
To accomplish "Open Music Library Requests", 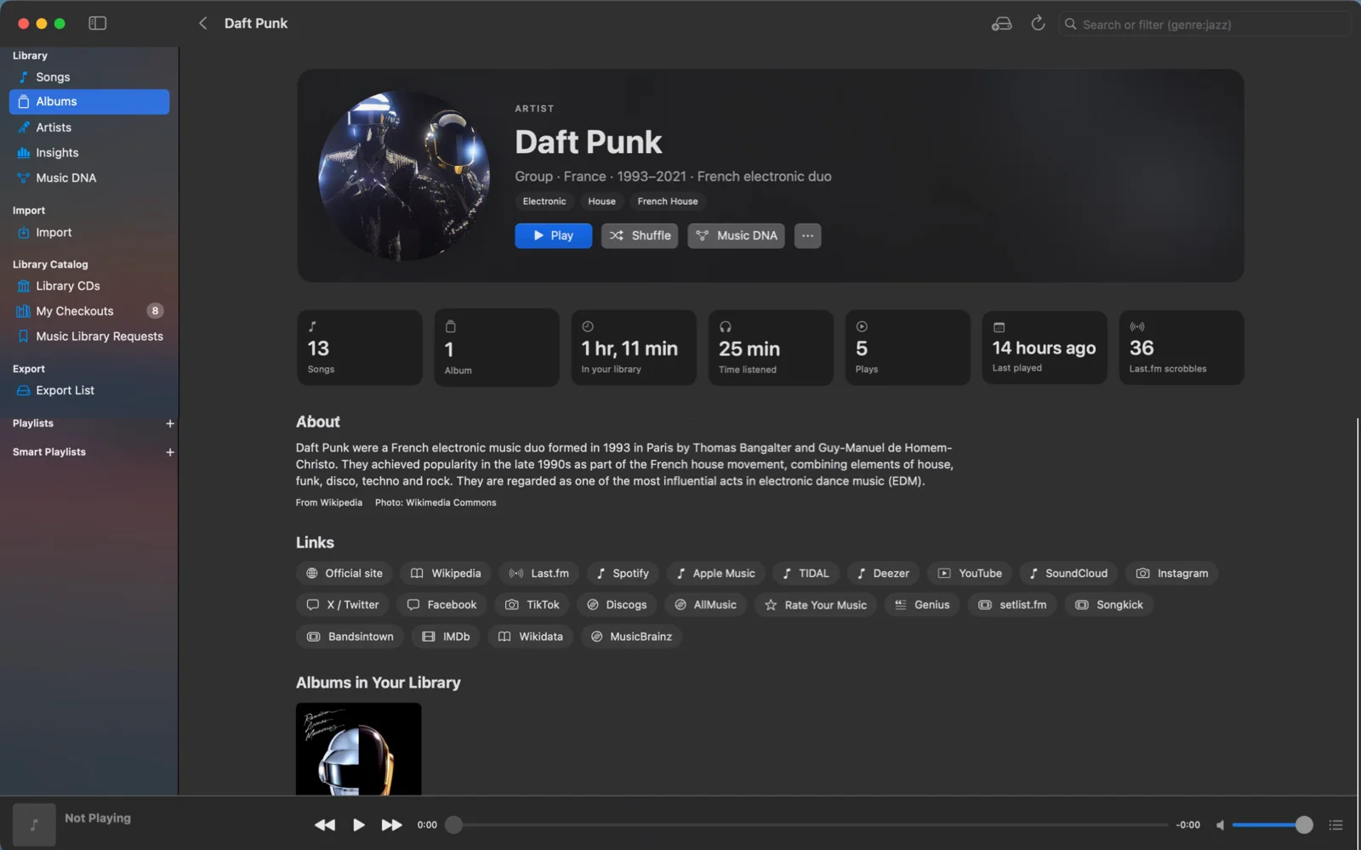I will 89,337.
